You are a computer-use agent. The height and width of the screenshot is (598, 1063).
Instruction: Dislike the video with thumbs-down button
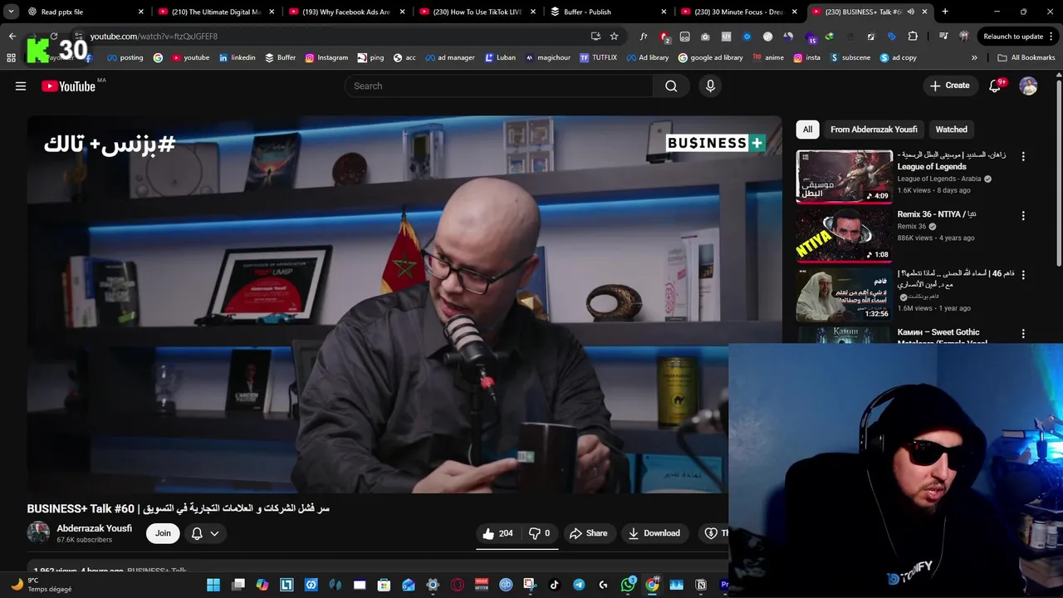coord(540,533)
